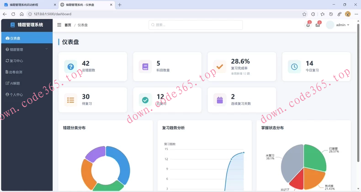Click the orange list icon for pending review
Image resolution: width=361 pixels, height=192 pixels.
coord(71,100)
